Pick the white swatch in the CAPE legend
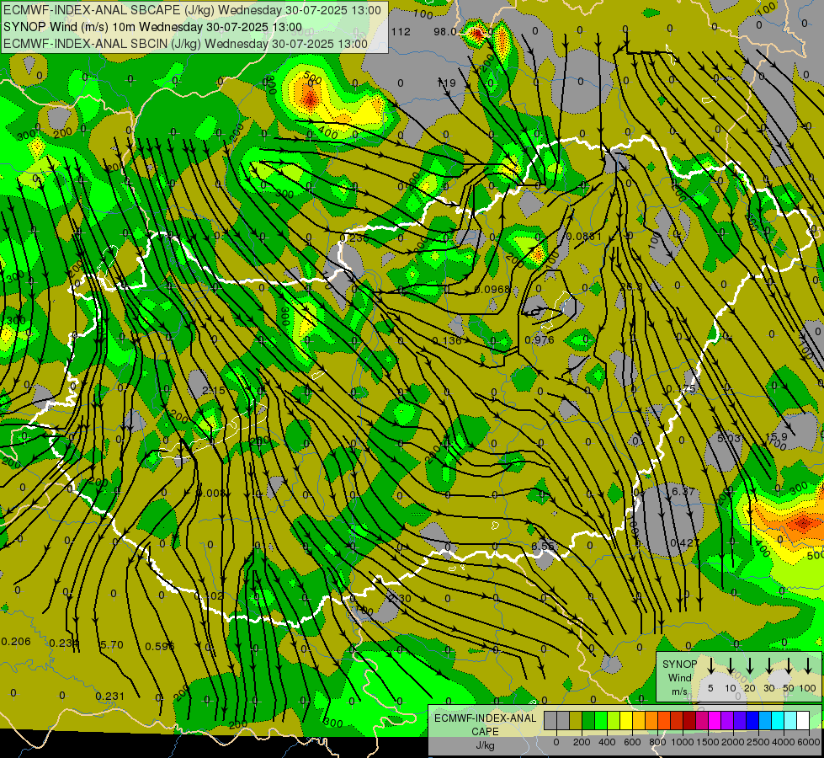Image resolution: width=824 pixels, height=758 pixels. pos(802,721)
